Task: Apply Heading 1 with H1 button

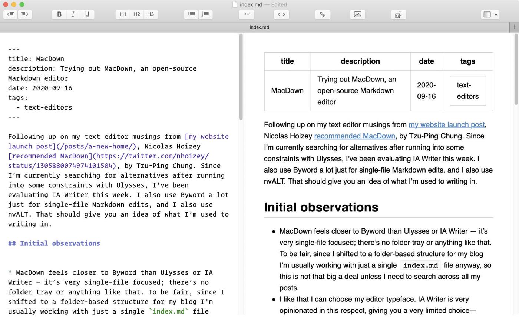Action: tap(123, 14)
